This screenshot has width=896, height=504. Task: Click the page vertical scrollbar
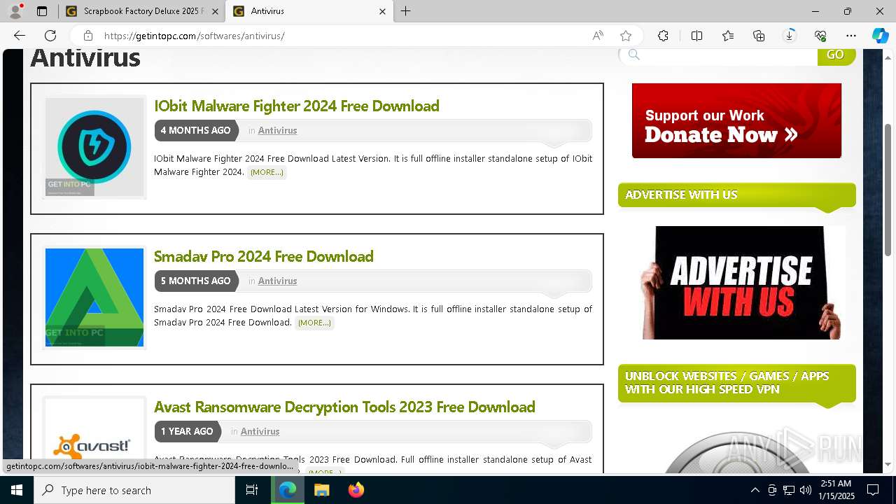click(x=889, y=189)
